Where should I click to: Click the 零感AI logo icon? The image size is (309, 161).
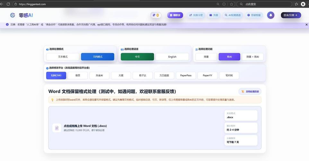12,15
